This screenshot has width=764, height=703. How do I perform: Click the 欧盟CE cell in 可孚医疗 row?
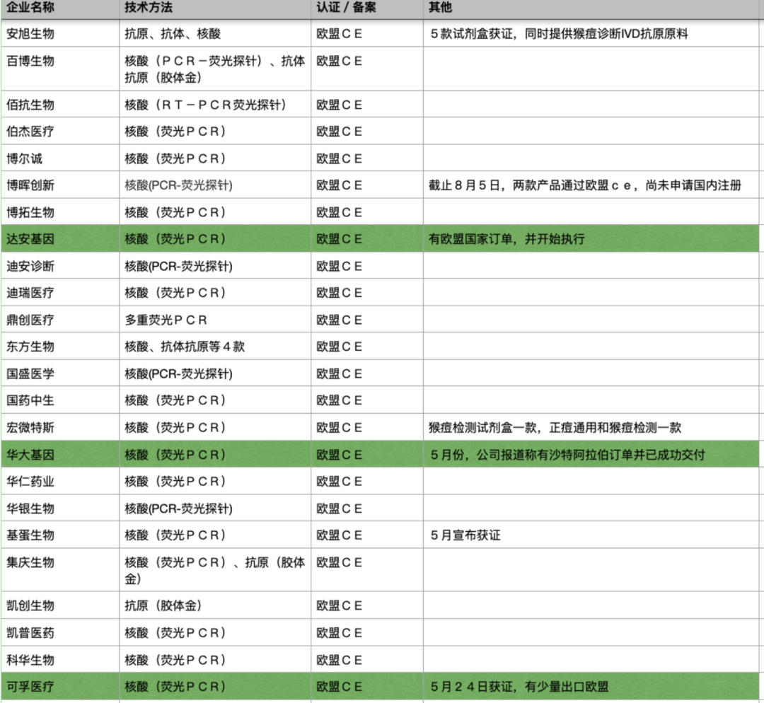tap(367, 687)
